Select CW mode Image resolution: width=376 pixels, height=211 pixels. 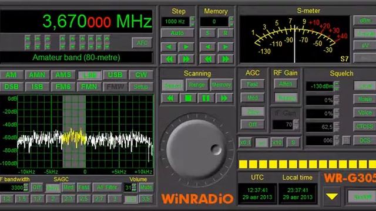141,75
